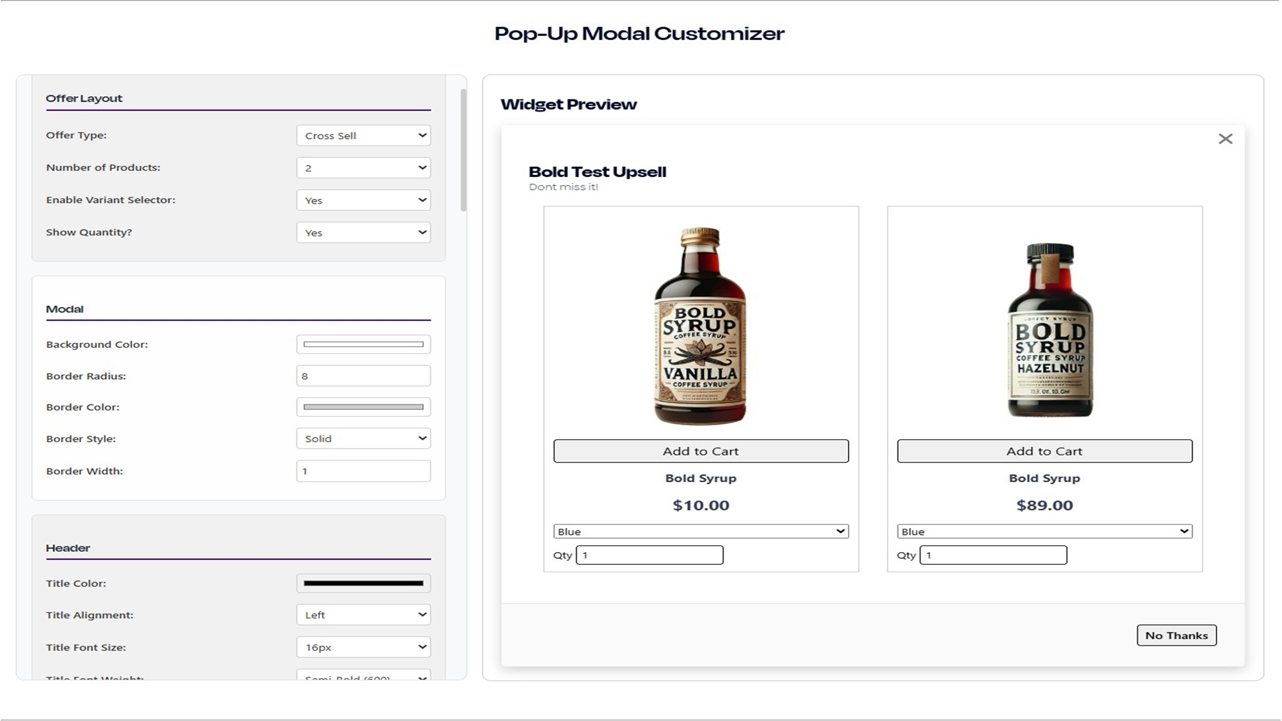1282x721 pixels.
Task: Pick the modal Background Color swatch
Action: click(363, 344)
